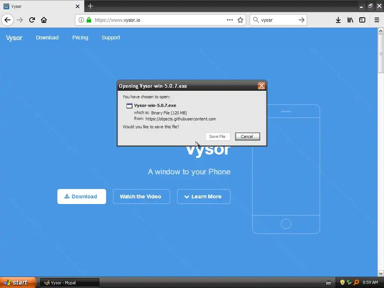Viewport: 384px width, 288px height.
Task: Click the exe file icon in dialog
Action: (129, 105)
